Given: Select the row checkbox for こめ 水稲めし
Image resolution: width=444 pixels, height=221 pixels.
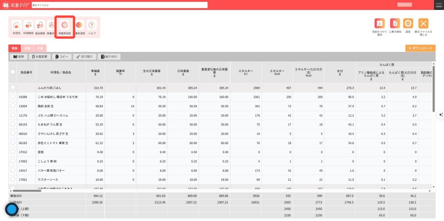Looking at the screenshot, I should coord(13,97).
